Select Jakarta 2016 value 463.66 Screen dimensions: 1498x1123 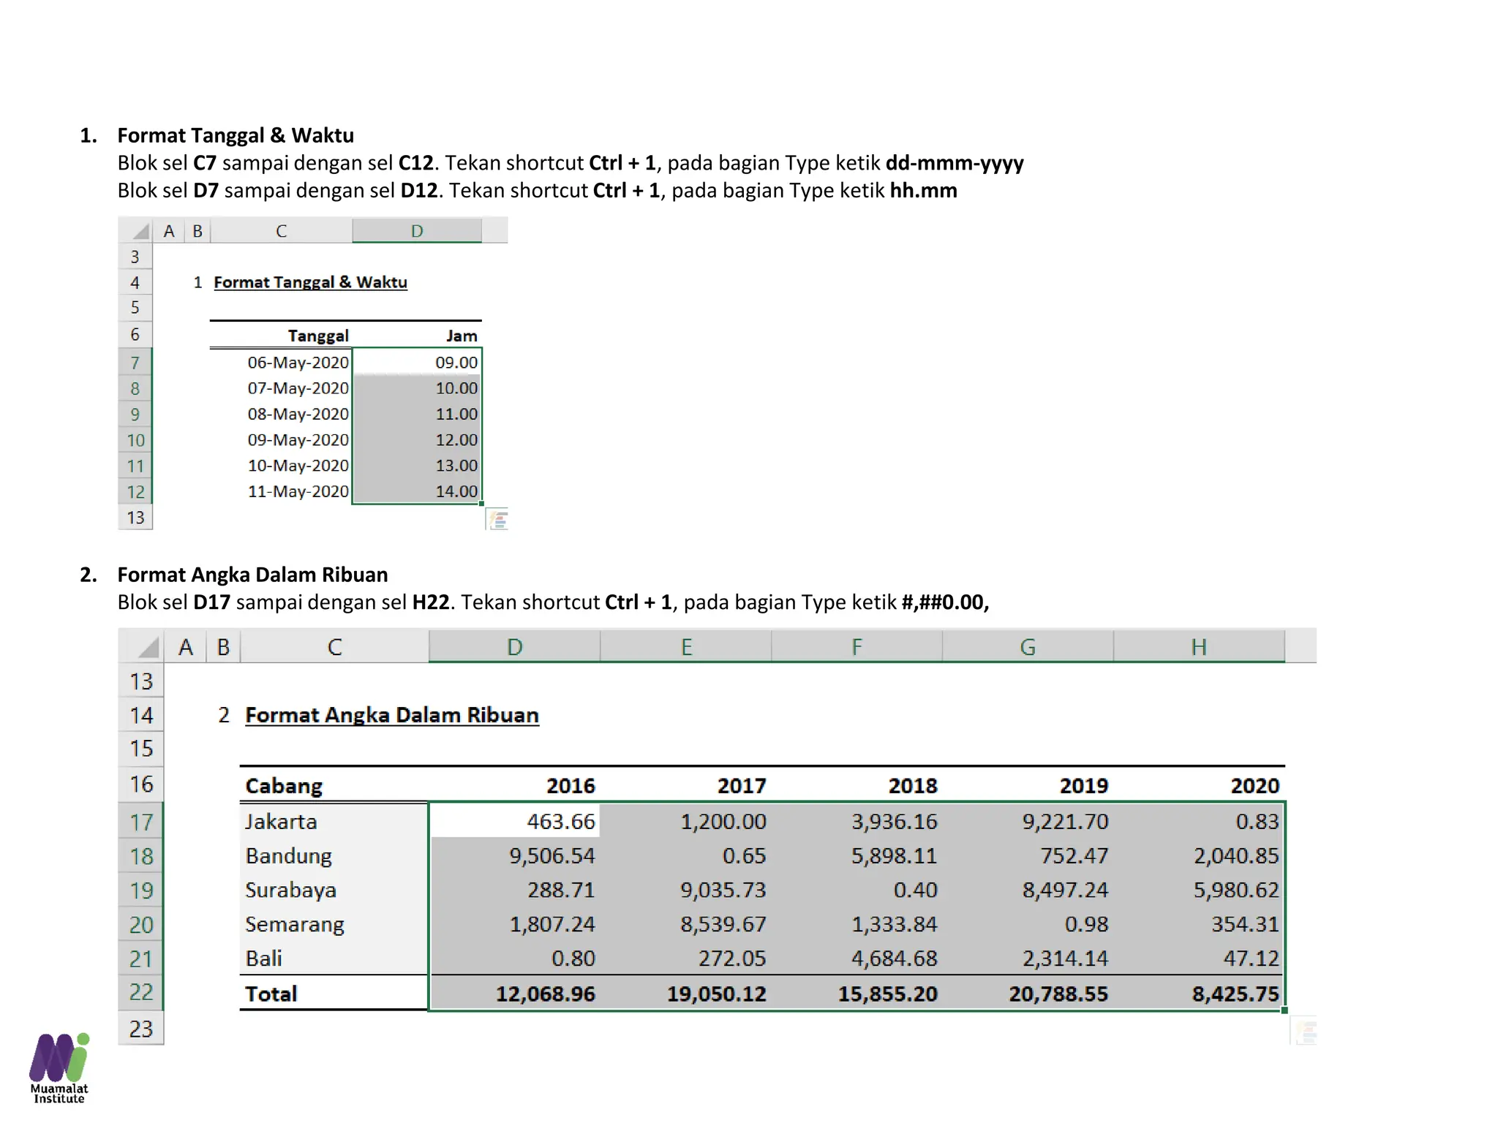(x=560, y=822)
